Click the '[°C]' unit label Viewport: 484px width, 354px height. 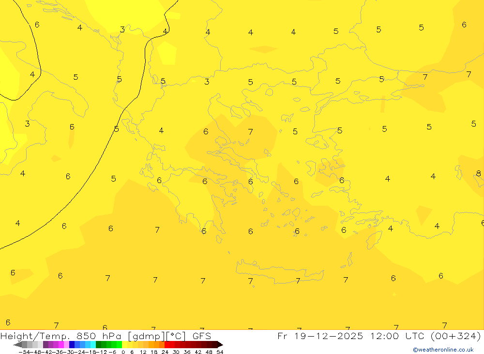[x=176, y=336]
